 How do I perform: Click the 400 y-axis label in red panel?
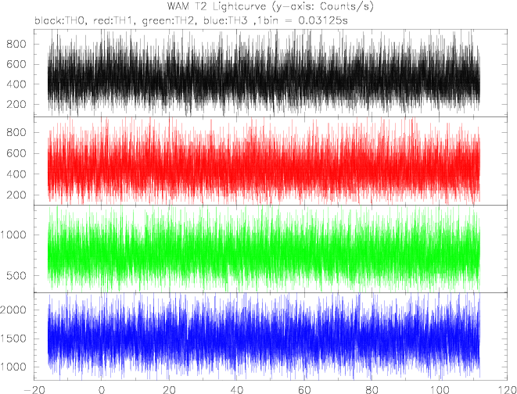(16, 174)
